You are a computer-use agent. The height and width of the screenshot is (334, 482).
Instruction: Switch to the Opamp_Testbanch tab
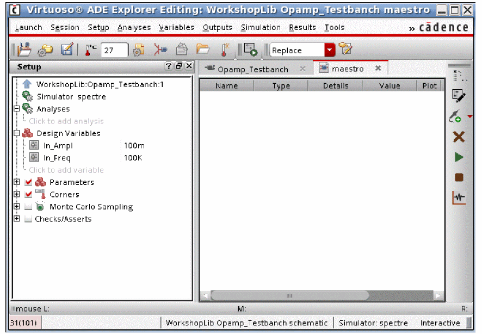[x=252, y=69]
